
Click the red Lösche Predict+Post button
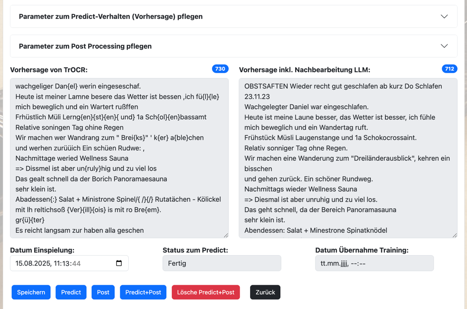pyautogui.click(x=206, y=292)
